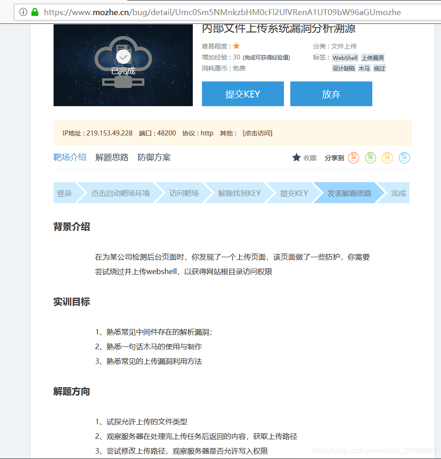Click the line 熟悉常见的上传漏洞利用方法

coord(154,361)
